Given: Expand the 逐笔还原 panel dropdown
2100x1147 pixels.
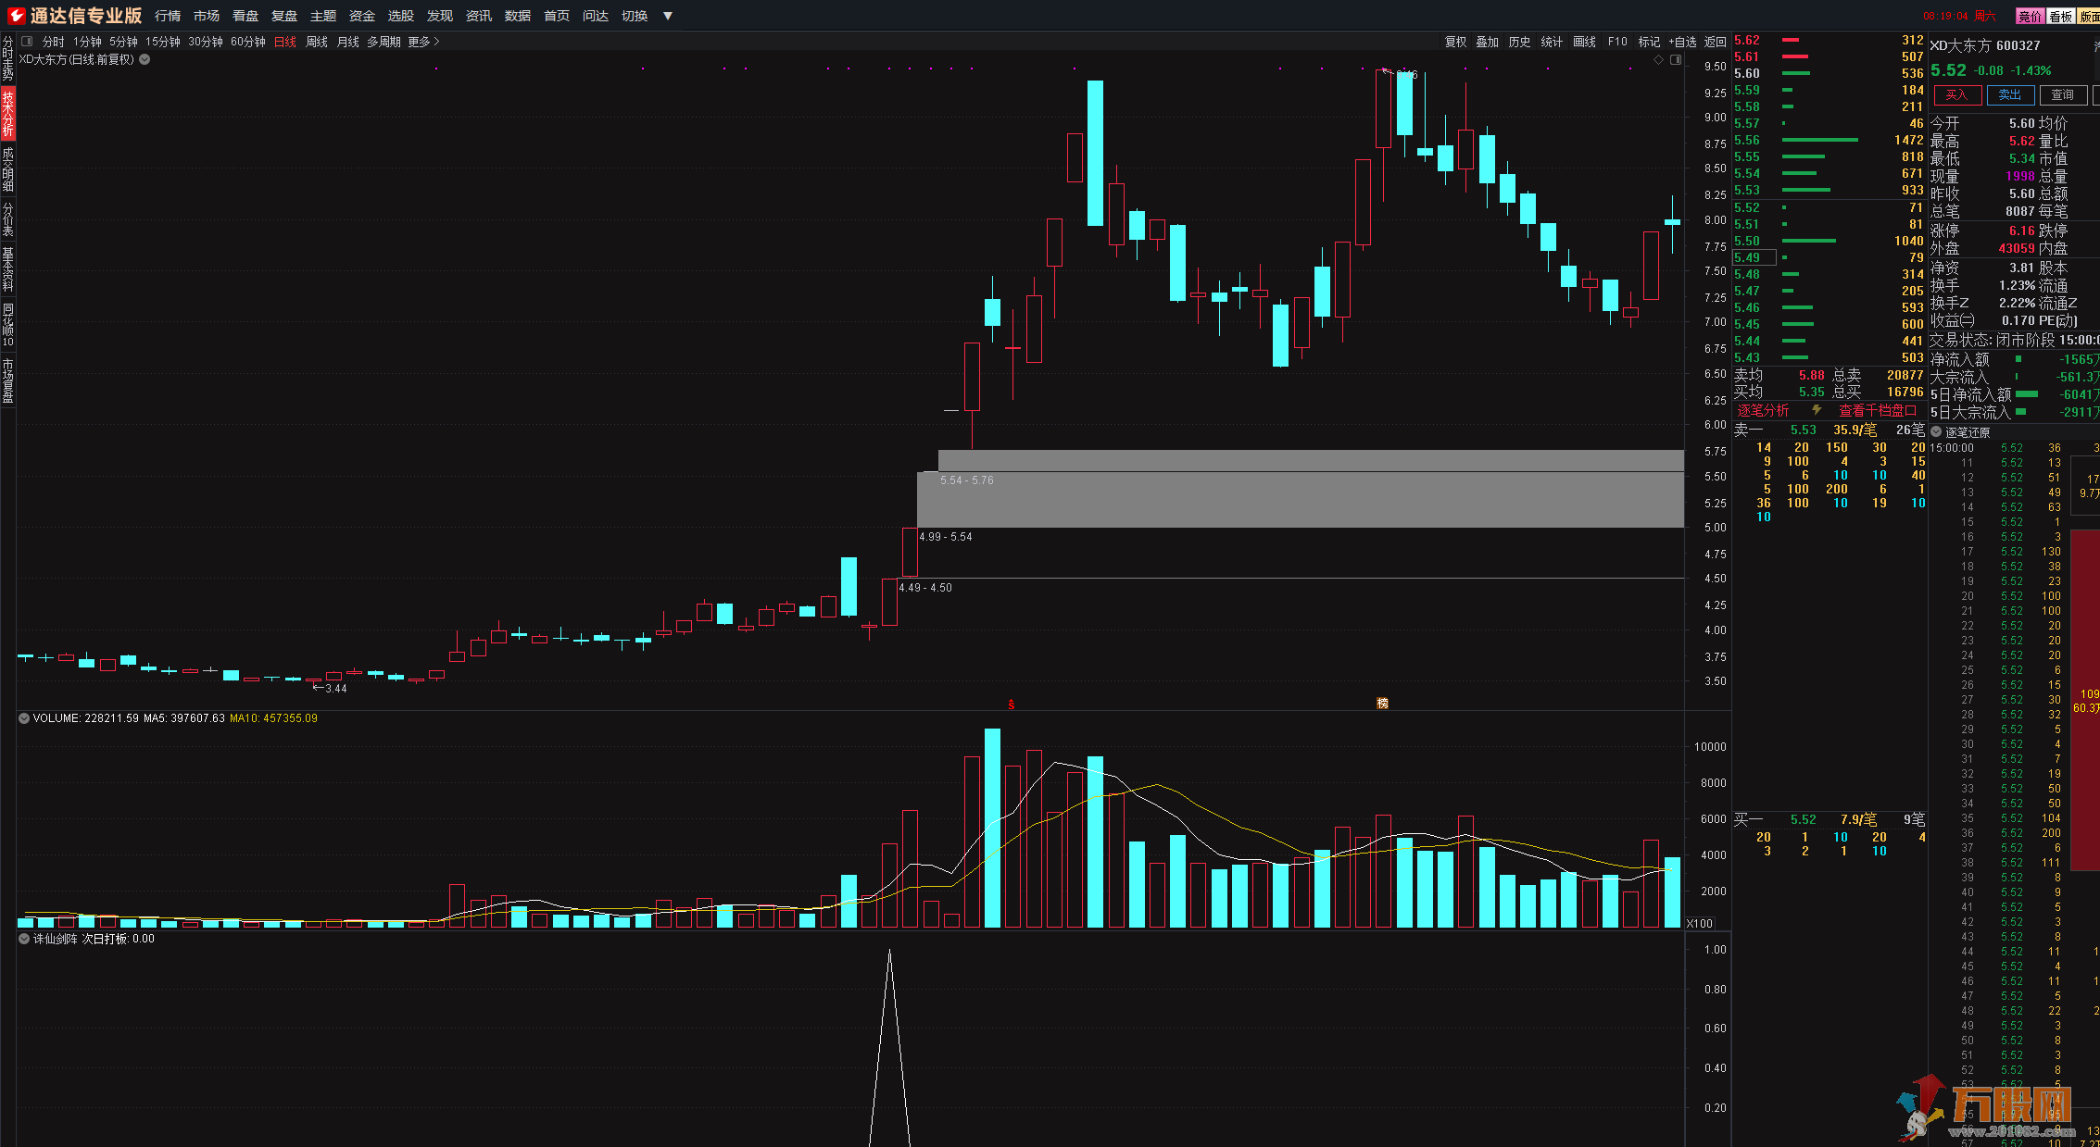Looking at the screenshot, I should (x=1936, y=432).
